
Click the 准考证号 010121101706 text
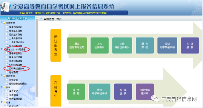point(47,13)
